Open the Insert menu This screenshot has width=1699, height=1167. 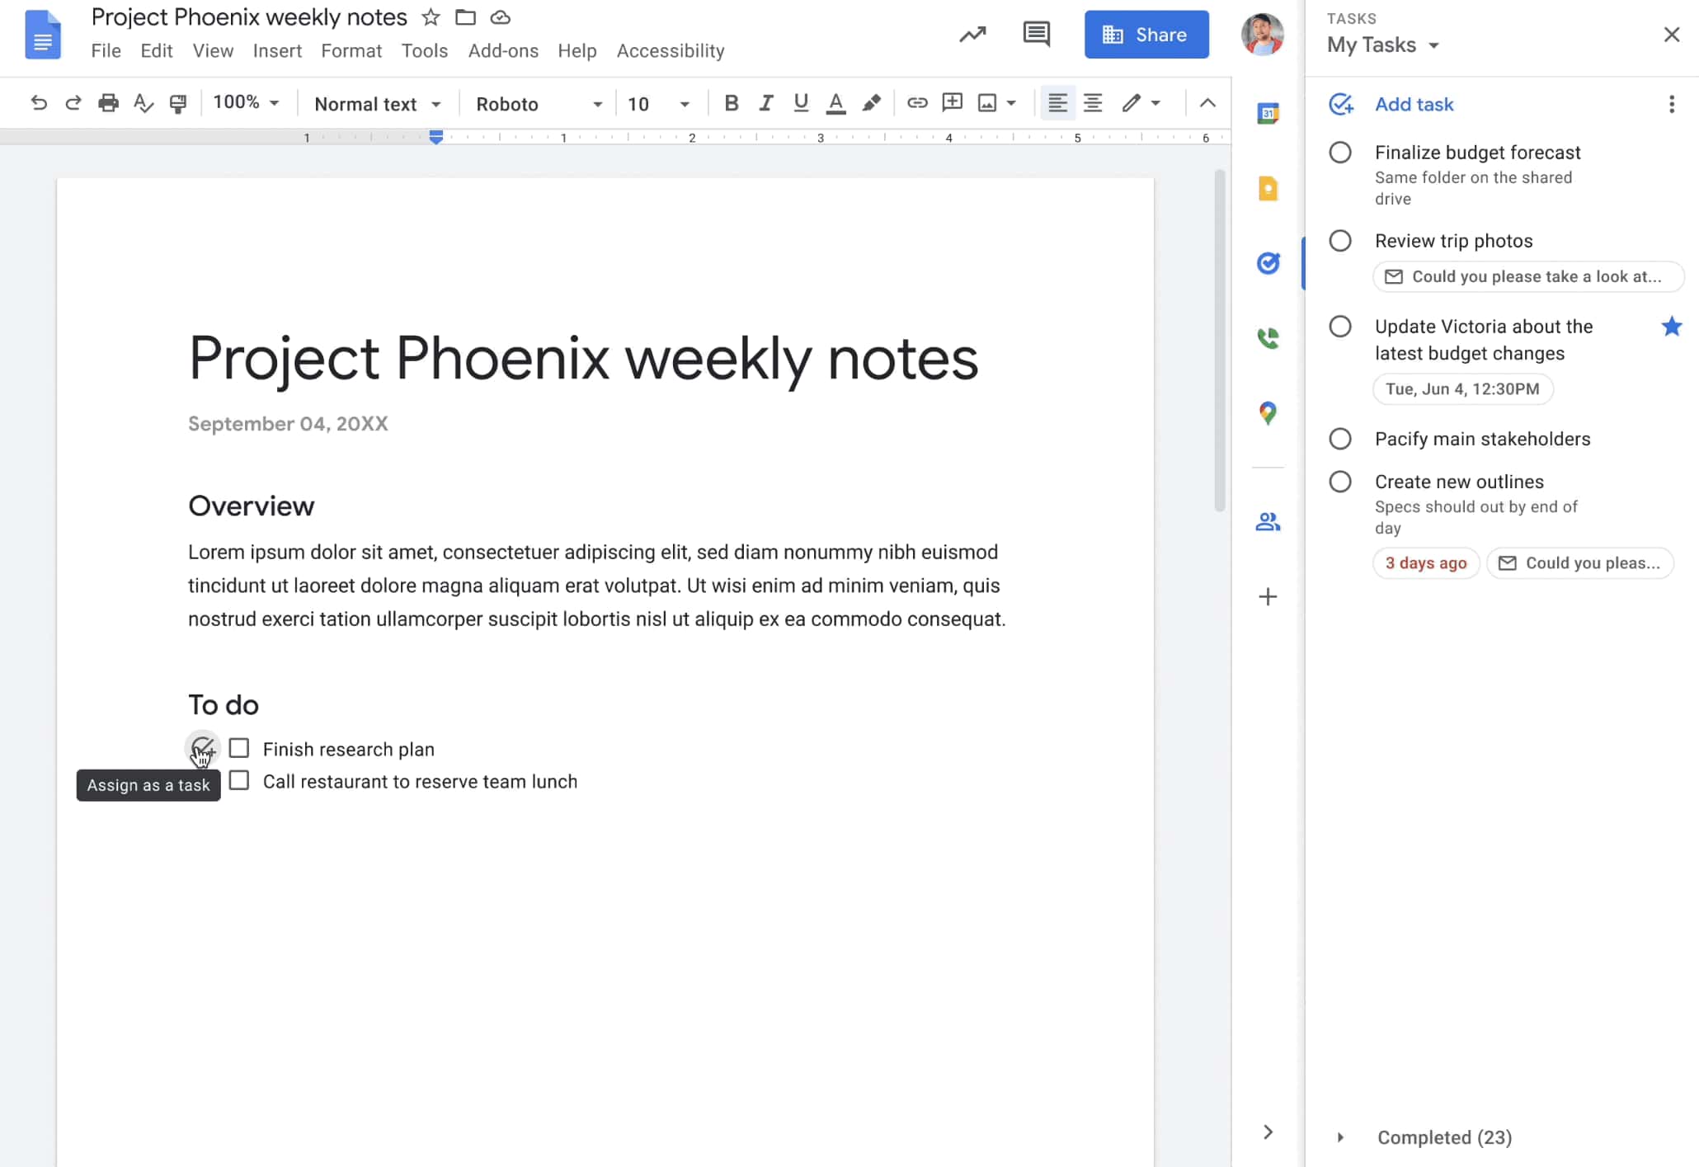277,51
